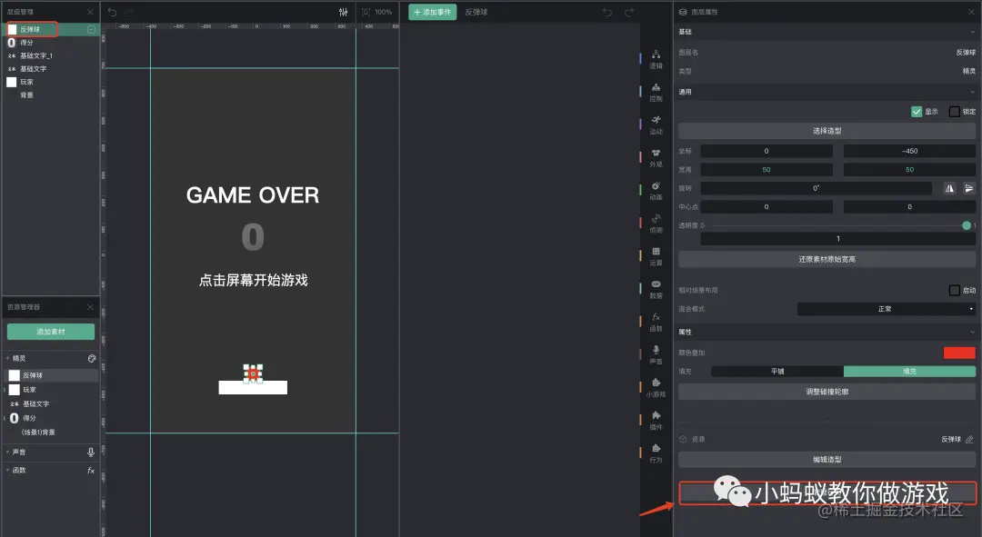Click the 还原素材原始宽高 button
The width and height of the screenshot is (982, 537).
[827, 259]
